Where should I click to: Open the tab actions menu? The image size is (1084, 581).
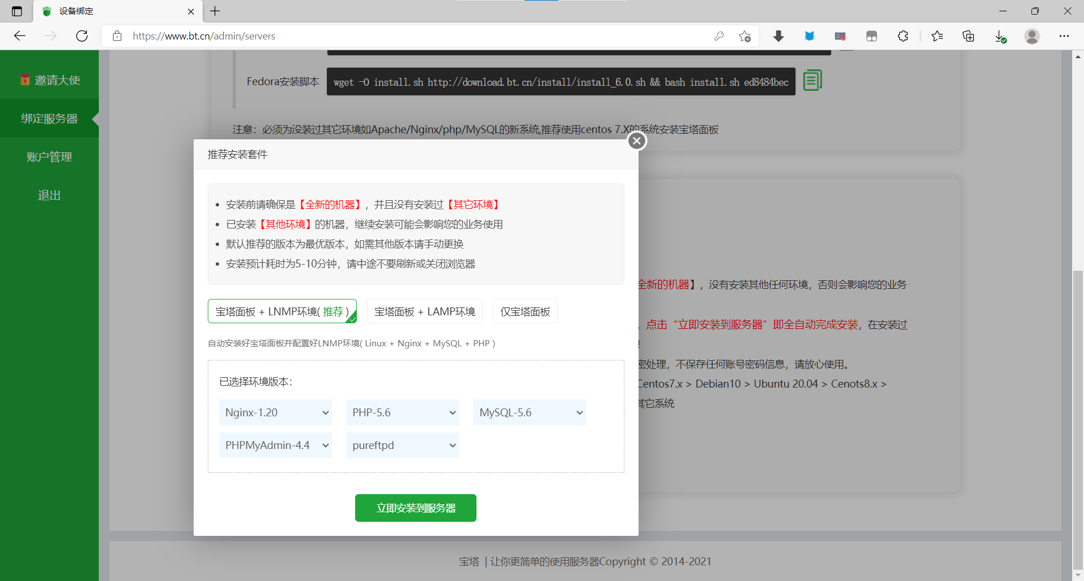click(17, 11)
